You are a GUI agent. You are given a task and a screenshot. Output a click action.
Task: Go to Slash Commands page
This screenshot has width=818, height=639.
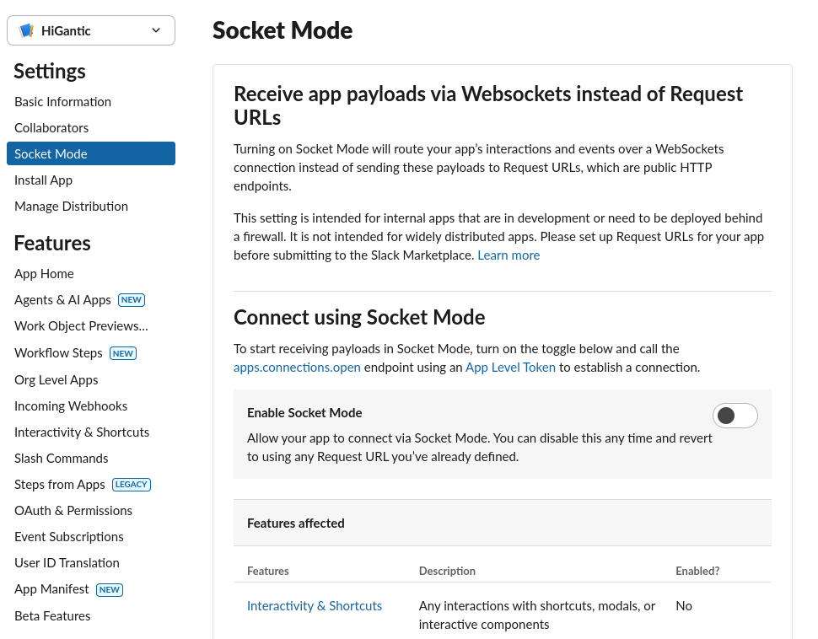pos(61,459)
